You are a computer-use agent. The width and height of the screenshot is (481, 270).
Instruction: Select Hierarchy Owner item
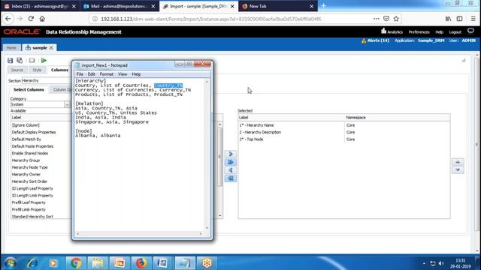coord(26,175)
